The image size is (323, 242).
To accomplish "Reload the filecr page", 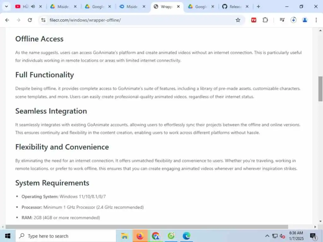I will tap(30, 20).
